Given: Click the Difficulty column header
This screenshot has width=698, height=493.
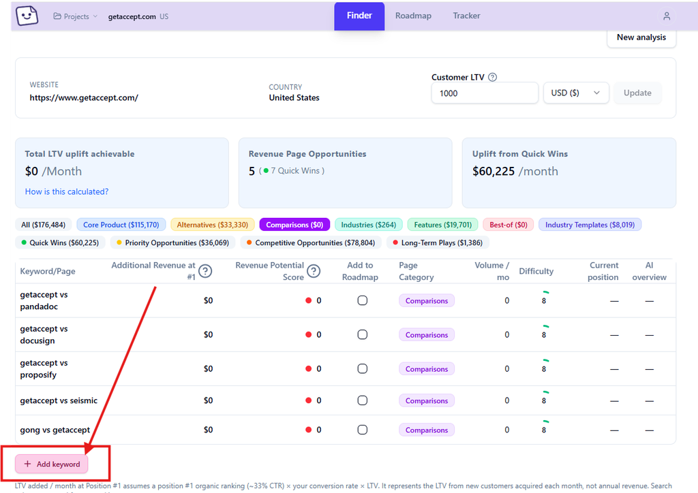Looking at the screenshot, I should 536,271.
